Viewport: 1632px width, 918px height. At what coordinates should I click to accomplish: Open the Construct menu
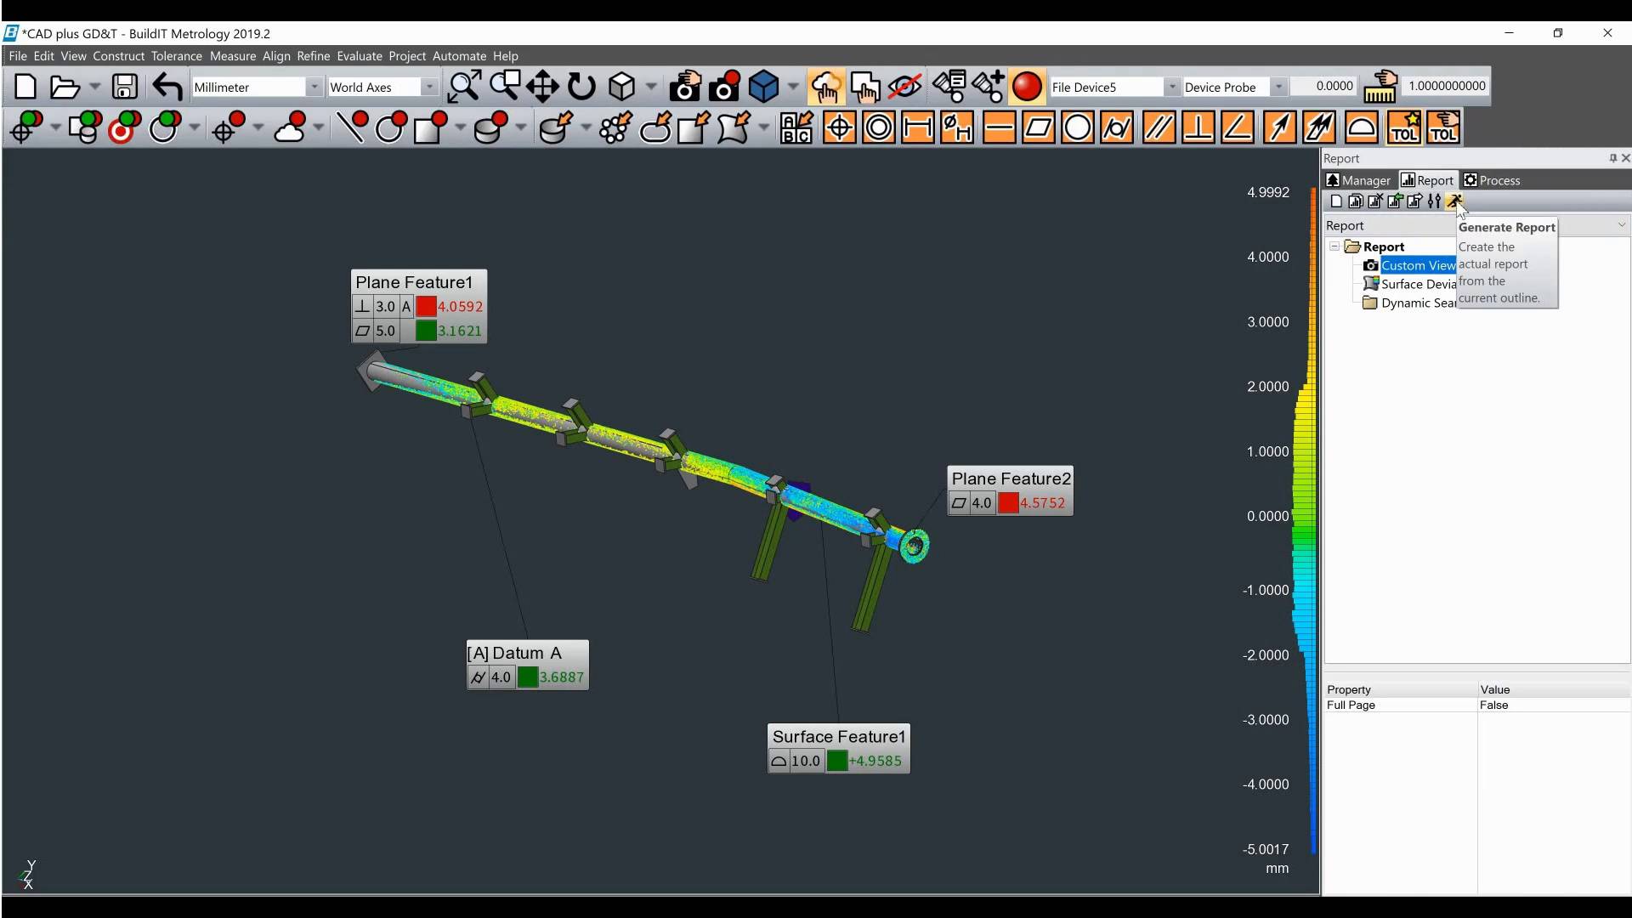coord(118,56)
